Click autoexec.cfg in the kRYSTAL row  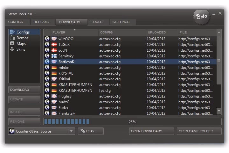[x=110, y=73]
